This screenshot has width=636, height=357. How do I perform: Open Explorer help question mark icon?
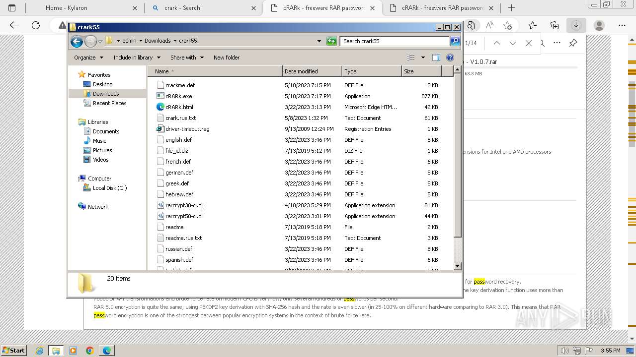click(x=450, y=58)
